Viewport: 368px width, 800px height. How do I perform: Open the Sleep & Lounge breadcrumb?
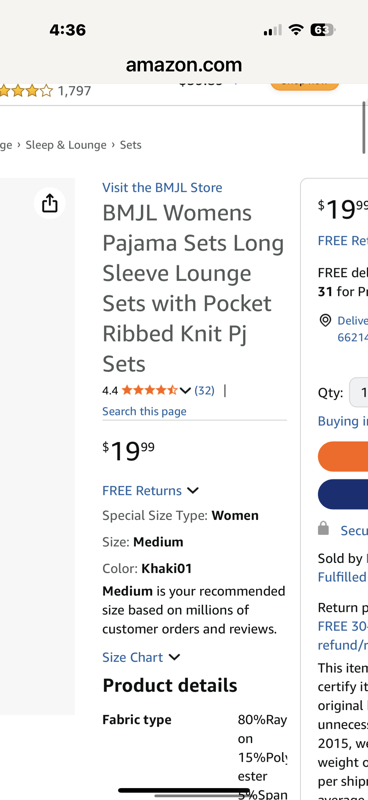pyautogui.click(x=66, y=144)
